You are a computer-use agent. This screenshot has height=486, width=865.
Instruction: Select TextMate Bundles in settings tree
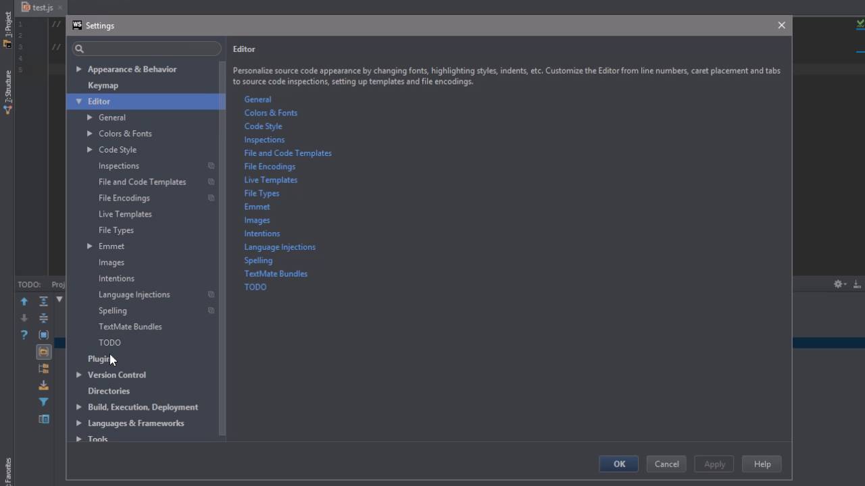pos(130,327)
